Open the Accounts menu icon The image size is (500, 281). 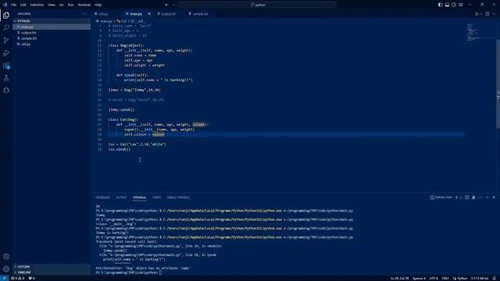coord(6,257)
